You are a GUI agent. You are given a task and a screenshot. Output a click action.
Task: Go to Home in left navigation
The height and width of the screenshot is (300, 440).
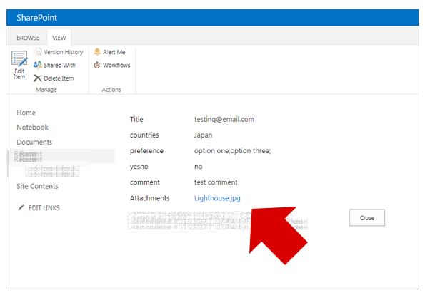26,113
